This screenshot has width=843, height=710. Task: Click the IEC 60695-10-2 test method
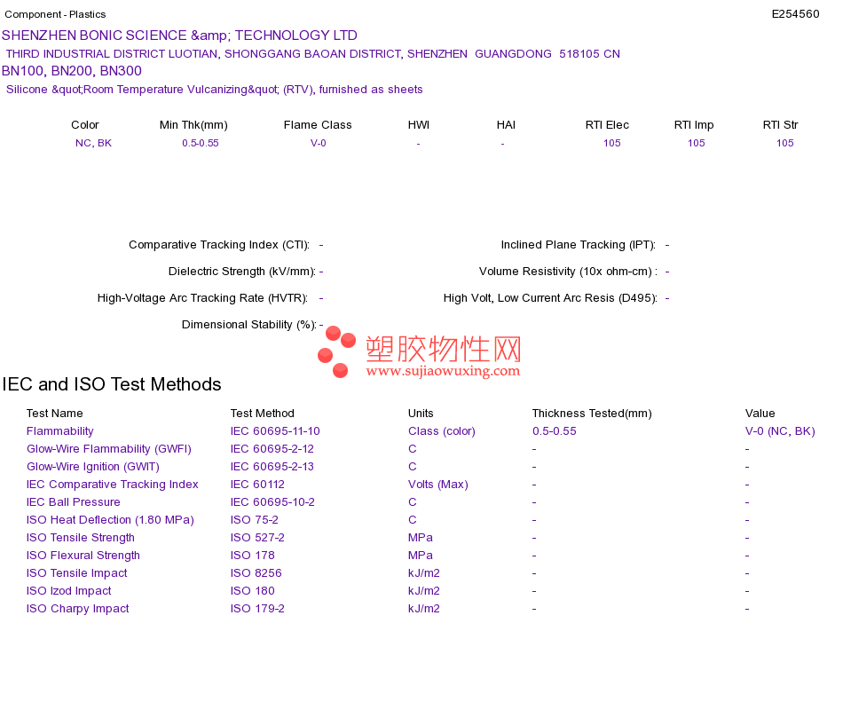(x=272, y=501)
